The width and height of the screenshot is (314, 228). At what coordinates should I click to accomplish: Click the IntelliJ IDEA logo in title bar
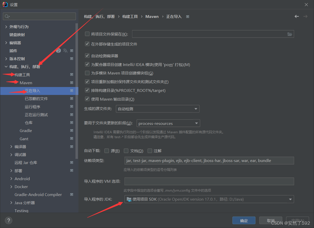point(5,4)
